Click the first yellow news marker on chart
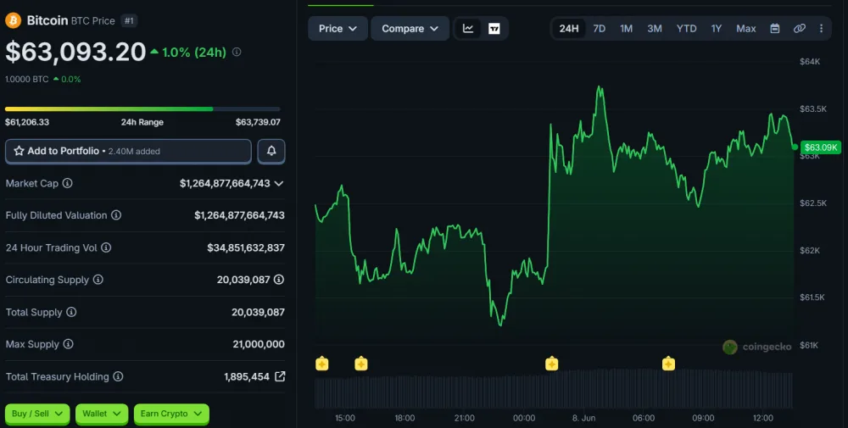Image resolution: width=848 pixels, height=428 pixels. (x=321, y=364)
